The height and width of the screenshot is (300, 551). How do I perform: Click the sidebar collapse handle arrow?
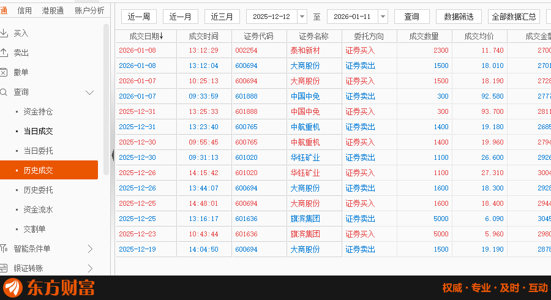tap(113, 154)
